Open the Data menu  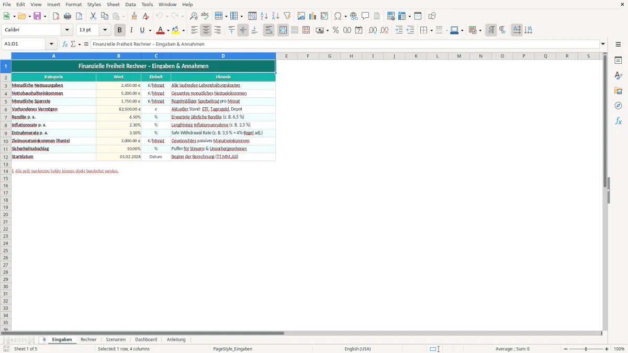click(130, 4)
